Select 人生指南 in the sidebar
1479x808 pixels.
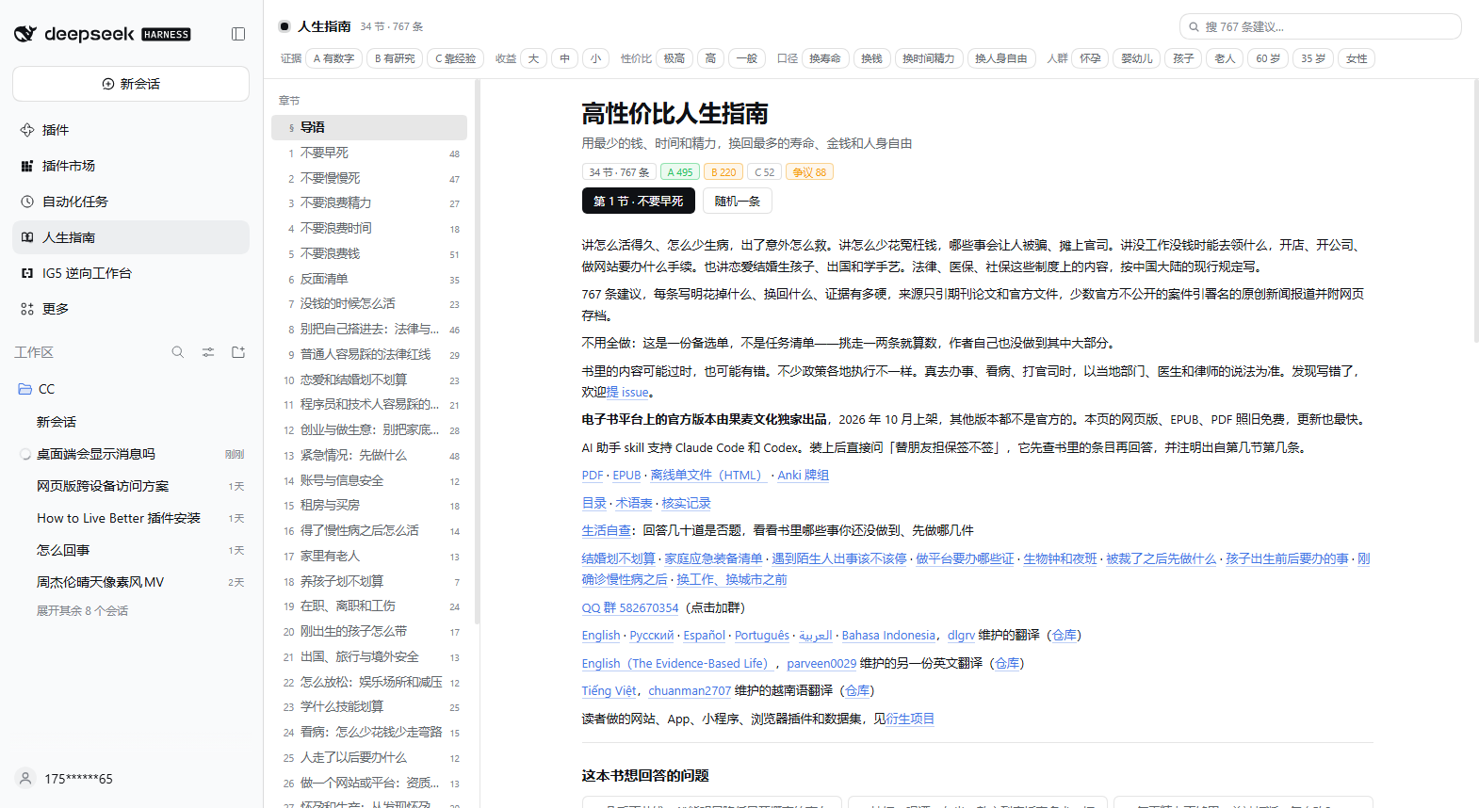pos(131,237)
